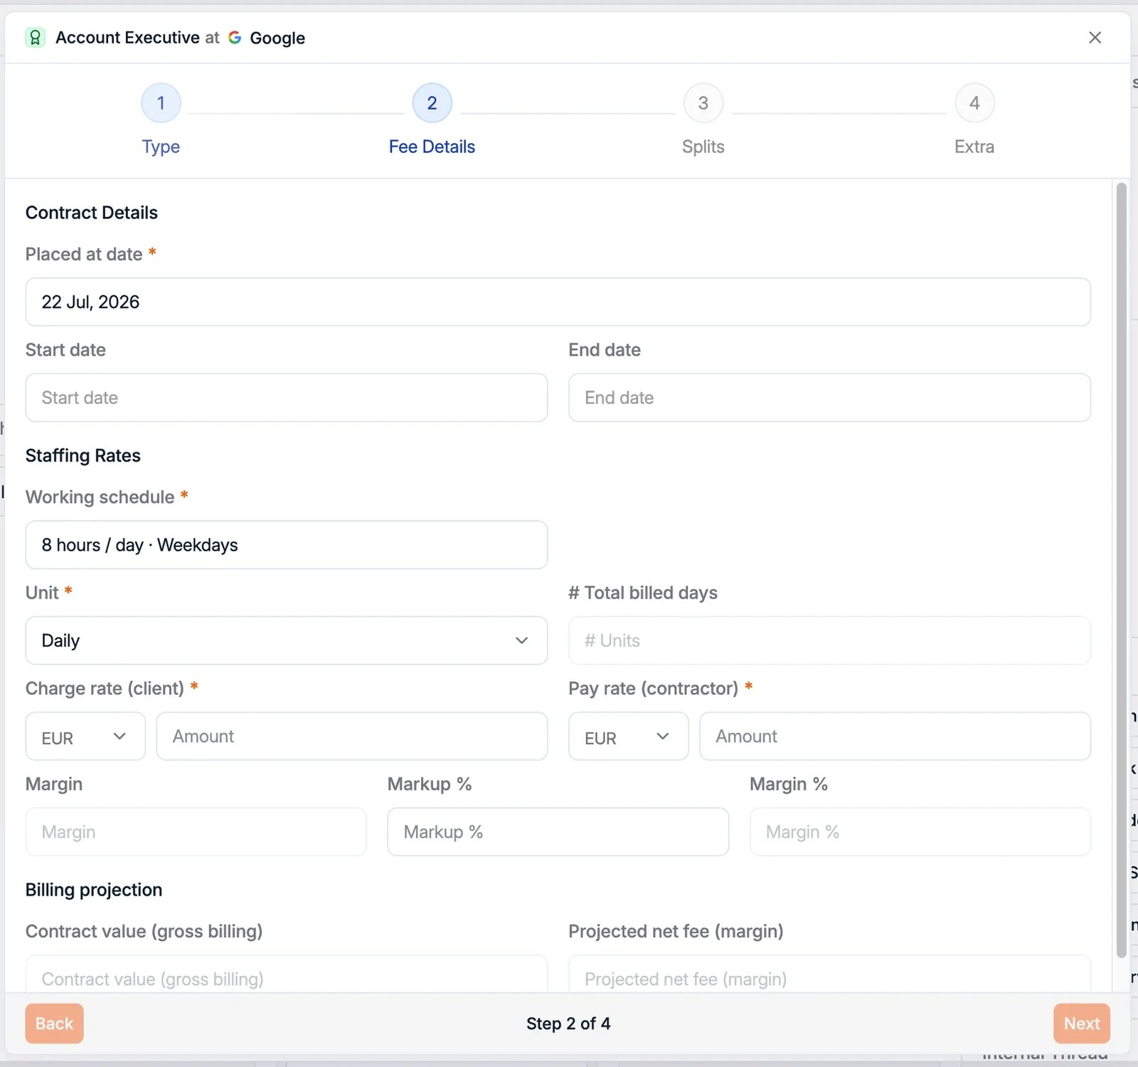Click the Start date field
1138x1067 pixels.
(x=287, y=398)
